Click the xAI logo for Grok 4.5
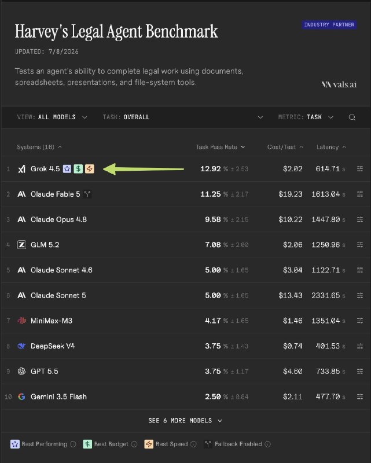The height and width of the screenshot is (463, 371). [x=21, y=169]
